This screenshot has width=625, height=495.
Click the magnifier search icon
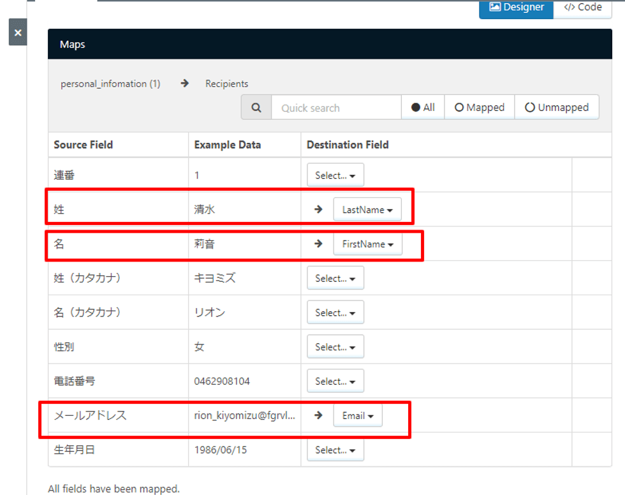(256, 108)
